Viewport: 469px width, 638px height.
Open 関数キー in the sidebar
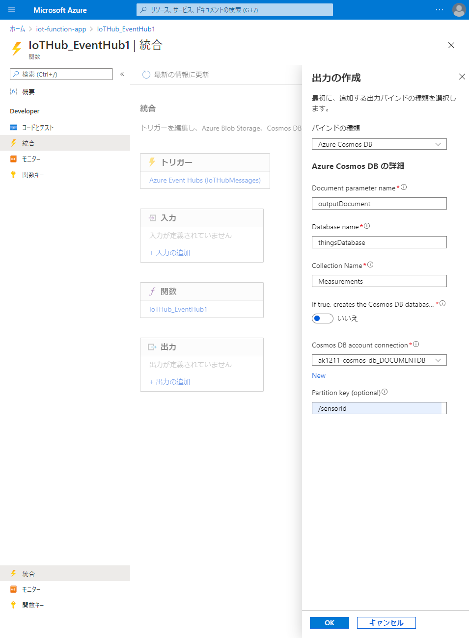[x=33, y=175]
